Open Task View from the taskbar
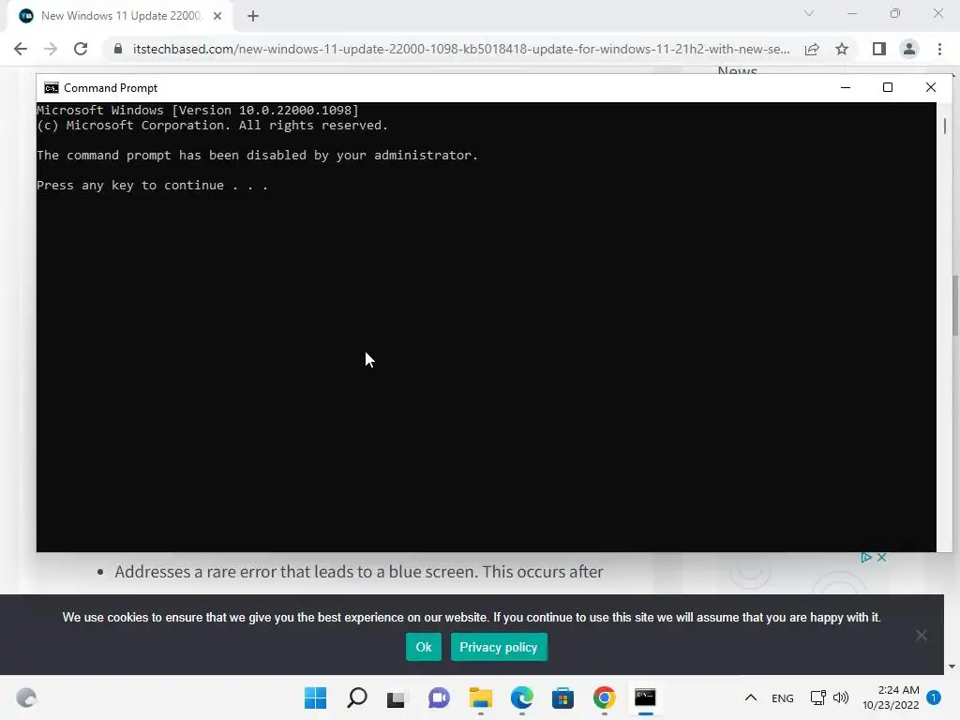Viewport: 960px width, 720px height. point(397,697)
